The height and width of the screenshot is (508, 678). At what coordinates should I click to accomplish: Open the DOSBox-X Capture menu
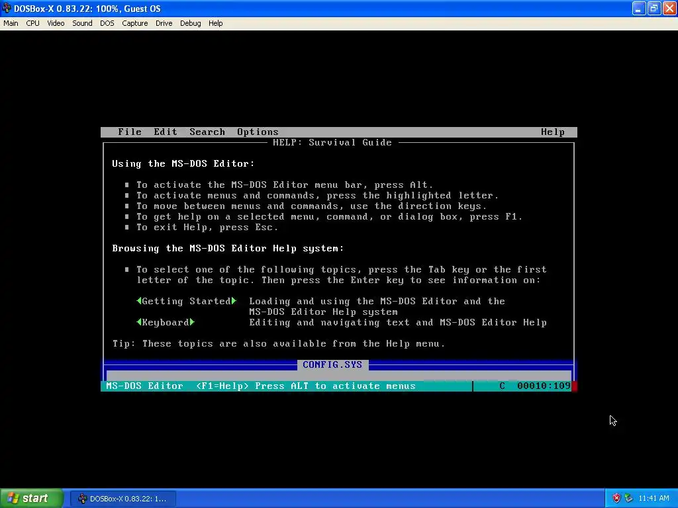point(135,23)
